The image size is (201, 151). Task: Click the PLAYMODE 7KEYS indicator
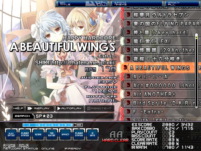[x=101, y=89]
